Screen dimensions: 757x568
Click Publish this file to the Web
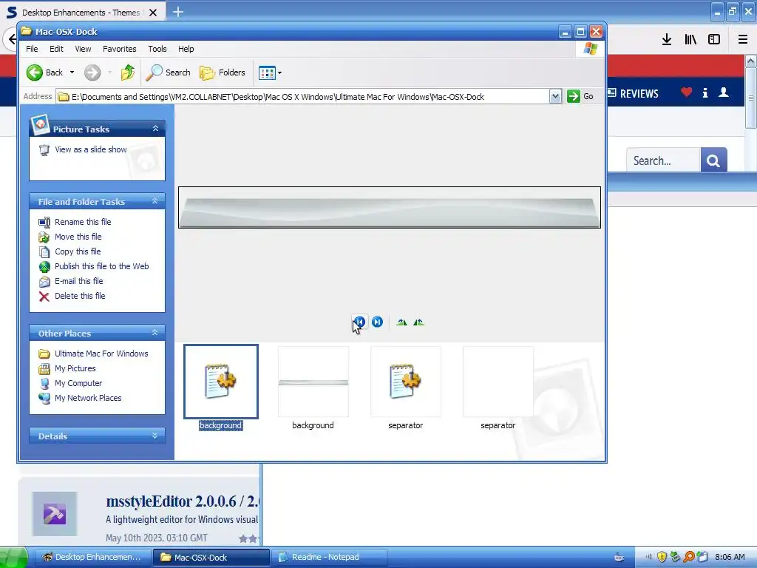(101, 266)
